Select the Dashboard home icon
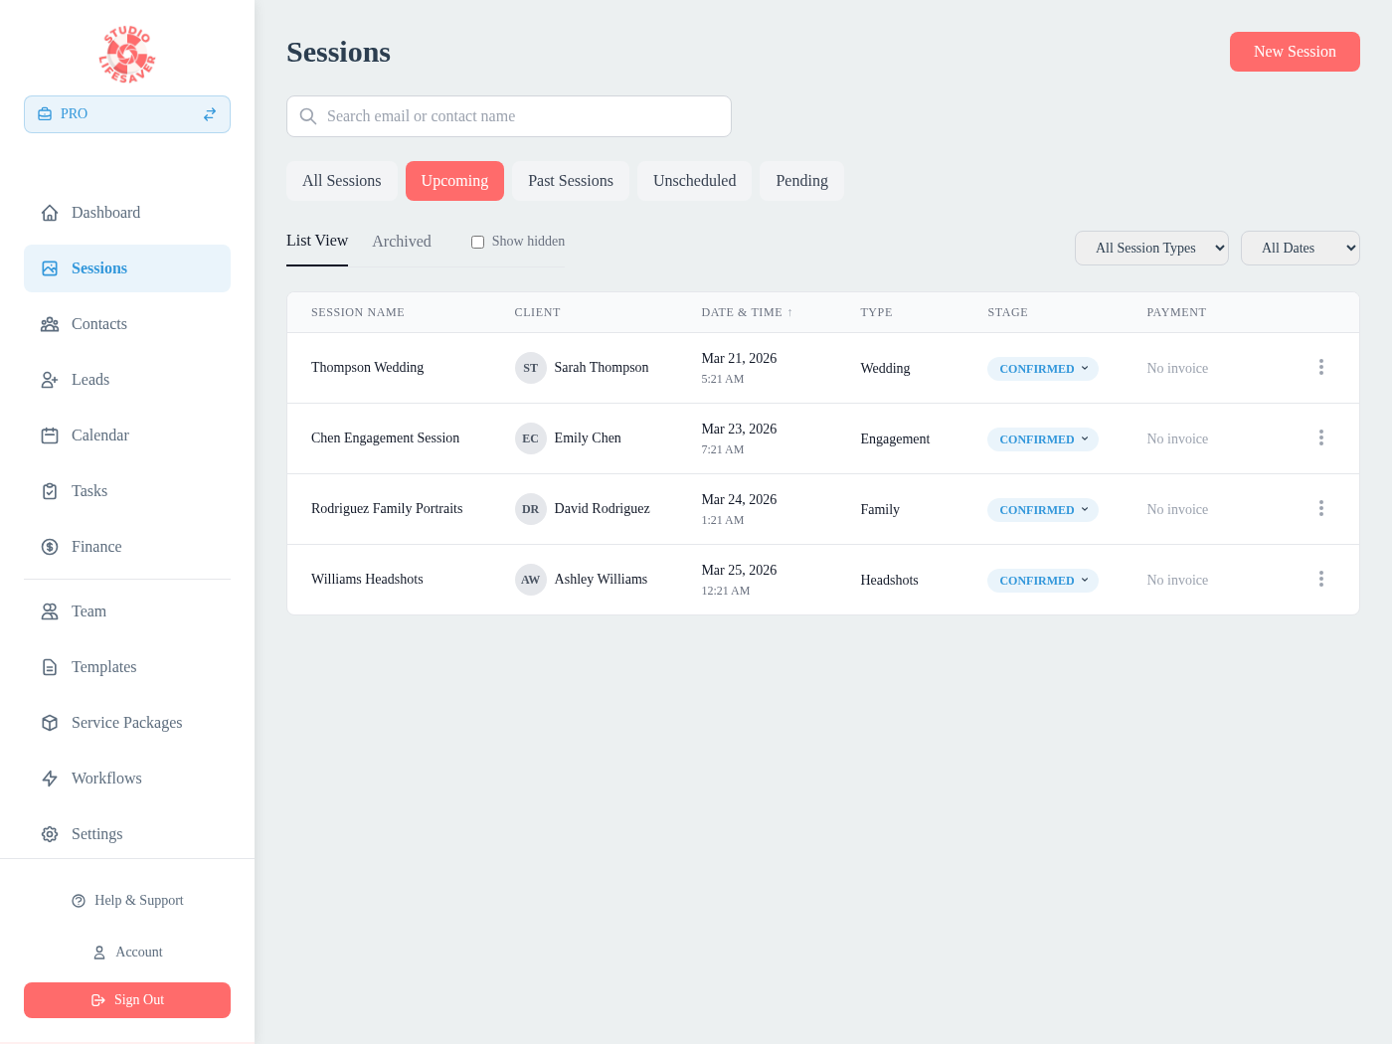The width and height of the screenshot is (1392, 1044). [50, 212]
